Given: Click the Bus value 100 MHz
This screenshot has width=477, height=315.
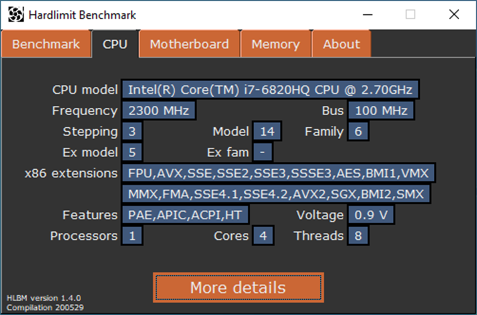Looking at the screenshot, I should (381, 110).
